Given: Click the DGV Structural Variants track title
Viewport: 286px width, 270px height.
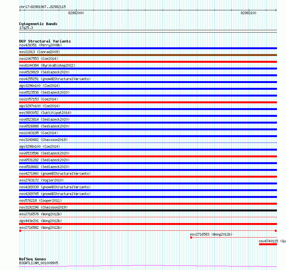Looking at the screenshot, I should [45, 41].
